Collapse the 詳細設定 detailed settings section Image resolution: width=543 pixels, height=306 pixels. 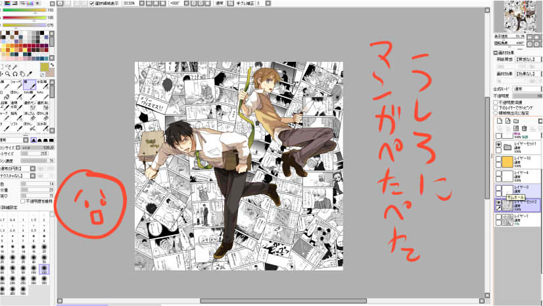click(9, 207)
